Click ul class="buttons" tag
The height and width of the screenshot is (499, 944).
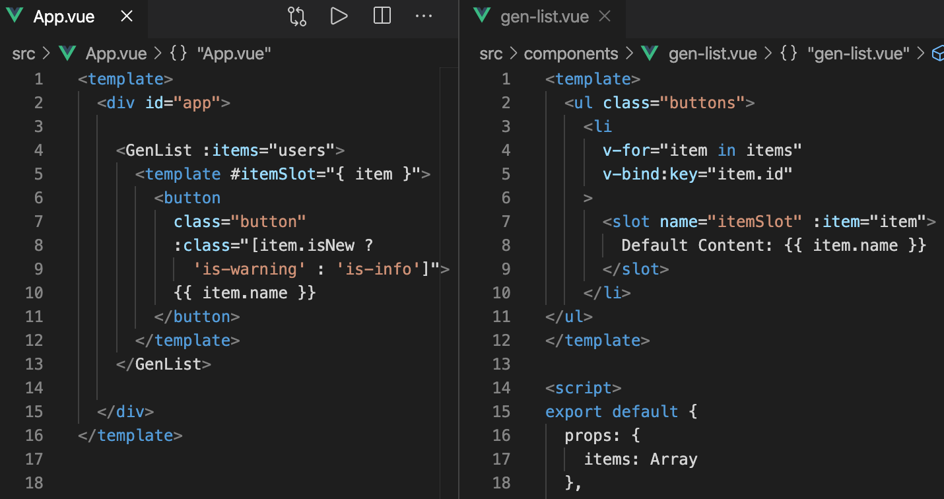659,102
